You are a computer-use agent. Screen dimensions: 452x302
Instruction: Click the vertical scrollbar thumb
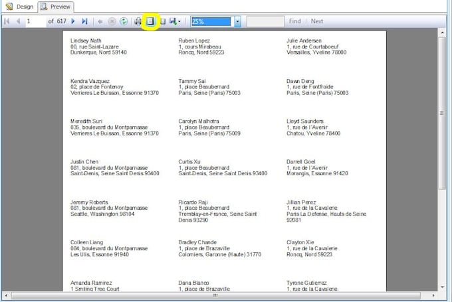pos(442,113)
